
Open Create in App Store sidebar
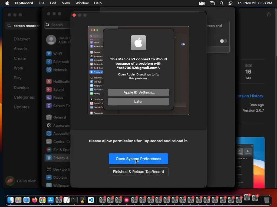[20, 58]
